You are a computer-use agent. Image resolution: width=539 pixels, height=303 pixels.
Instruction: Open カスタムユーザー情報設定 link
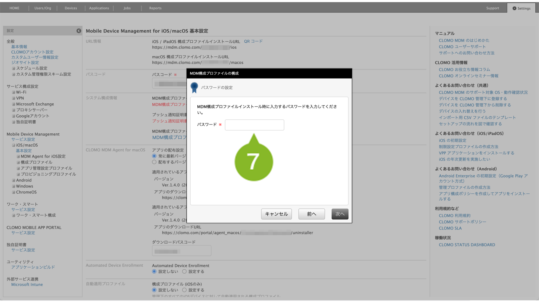point(35,57)
